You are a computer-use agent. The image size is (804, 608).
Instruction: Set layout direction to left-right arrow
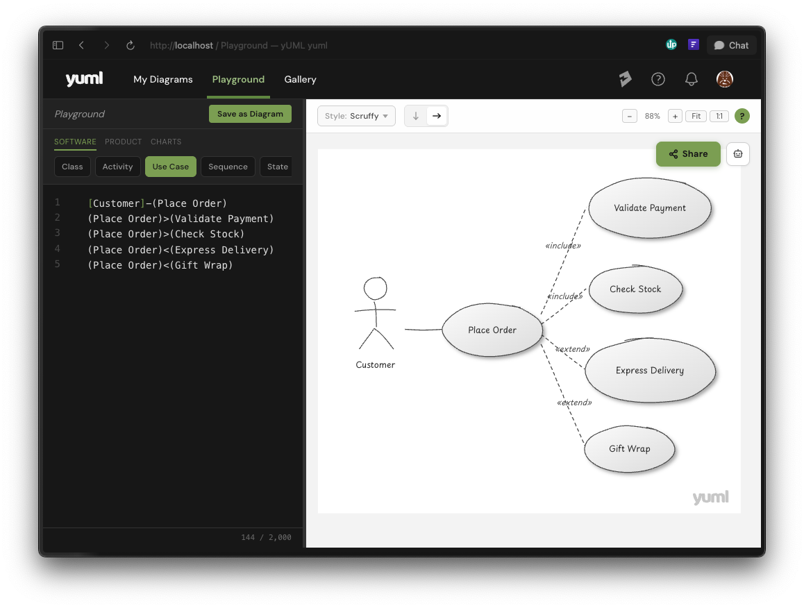[437, 116]
